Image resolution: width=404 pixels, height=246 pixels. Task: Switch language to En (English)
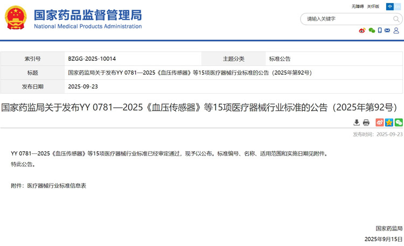[x=399, y=6]
